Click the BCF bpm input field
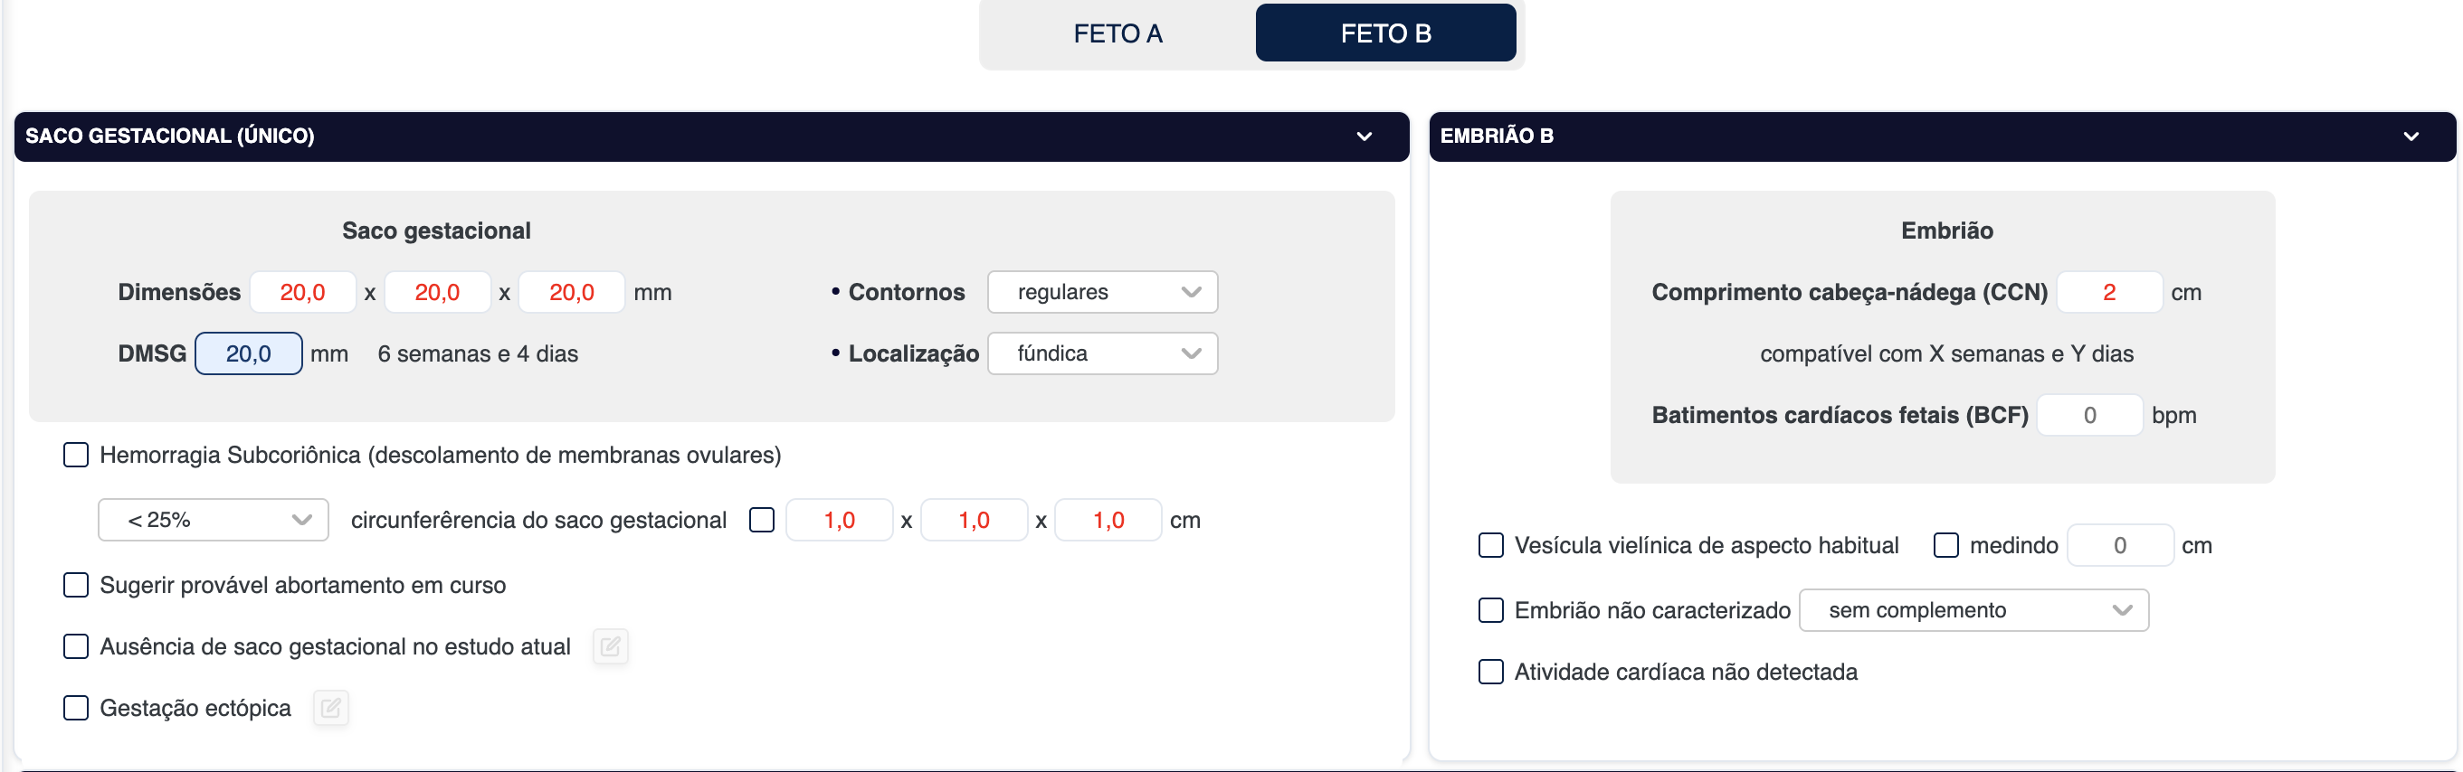2463x772 pixels. 2089,416
